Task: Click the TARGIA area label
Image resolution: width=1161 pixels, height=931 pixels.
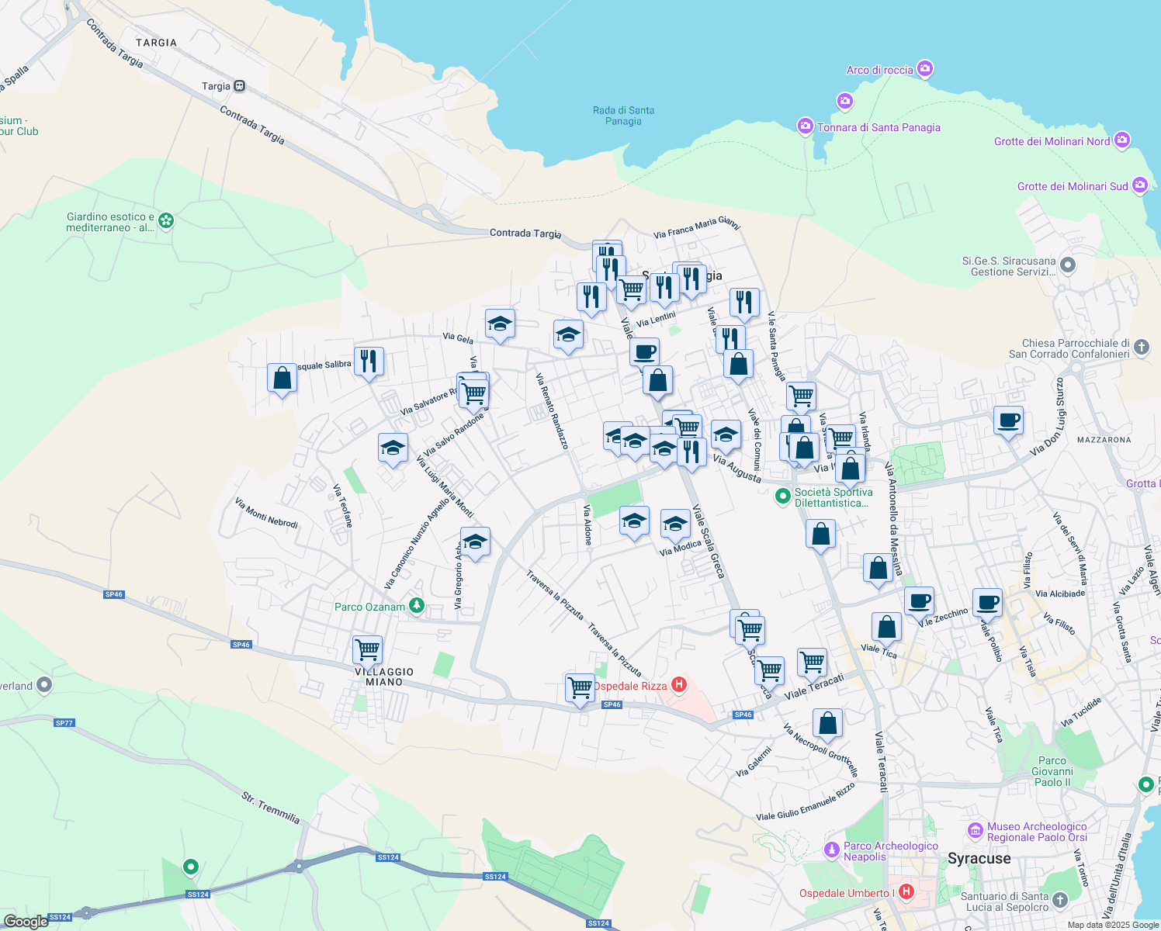Action: [156, 43]
